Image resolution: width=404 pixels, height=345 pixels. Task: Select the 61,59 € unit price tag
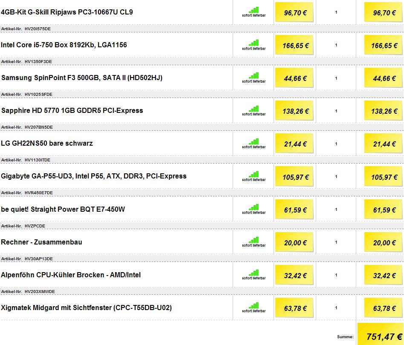(x=294, y=209)
